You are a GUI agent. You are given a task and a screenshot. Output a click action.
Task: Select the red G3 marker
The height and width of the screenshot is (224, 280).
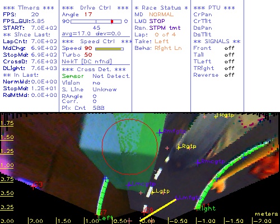(x=33, y=186)
